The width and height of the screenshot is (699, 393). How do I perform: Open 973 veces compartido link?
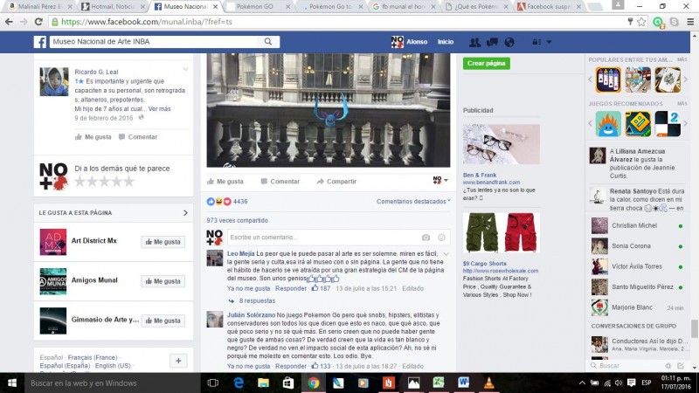(x=237, y=220)
